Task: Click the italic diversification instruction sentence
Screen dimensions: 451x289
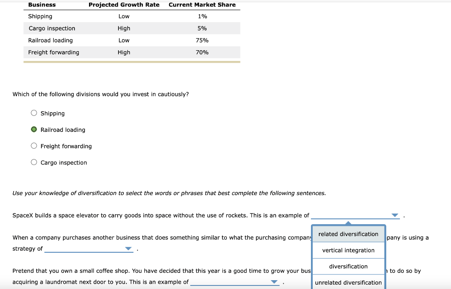Action: coord(169,193)
